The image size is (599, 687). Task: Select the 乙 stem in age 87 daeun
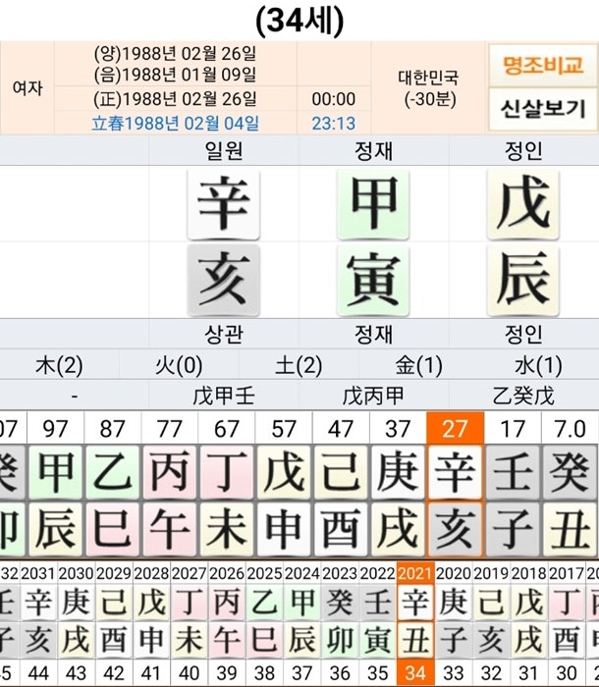[x=113, y=472]
